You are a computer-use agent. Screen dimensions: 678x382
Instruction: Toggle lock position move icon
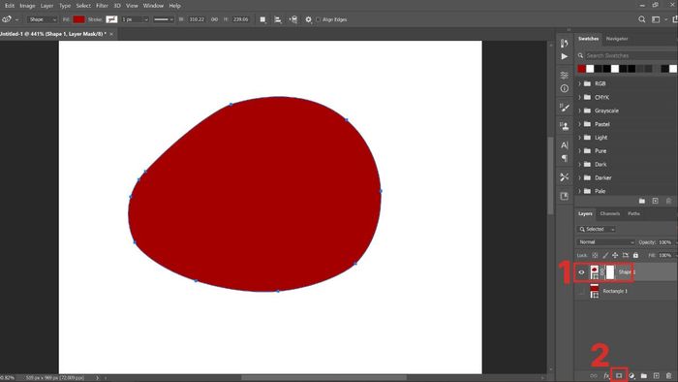(x=615, y=255)
